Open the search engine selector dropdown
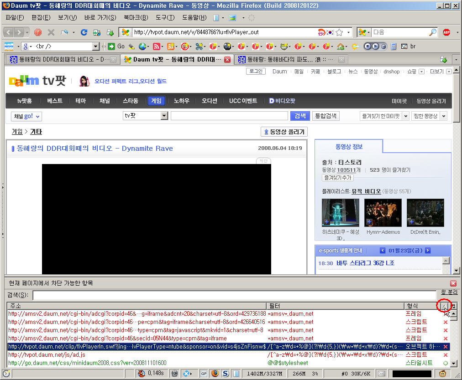462x380 pixels. pyautogui.click(x=364, y=32)
